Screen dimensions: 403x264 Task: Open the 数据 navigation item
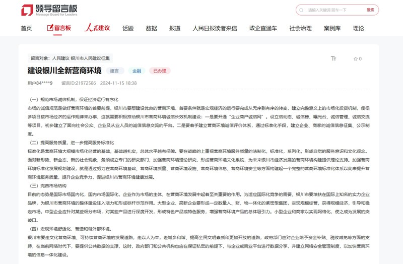tap(151, 28)
